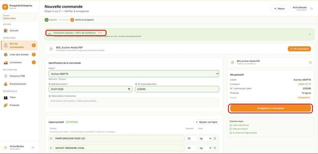
Task: Click the 12 lignes value in Récapitulatif
Action: 306,93
